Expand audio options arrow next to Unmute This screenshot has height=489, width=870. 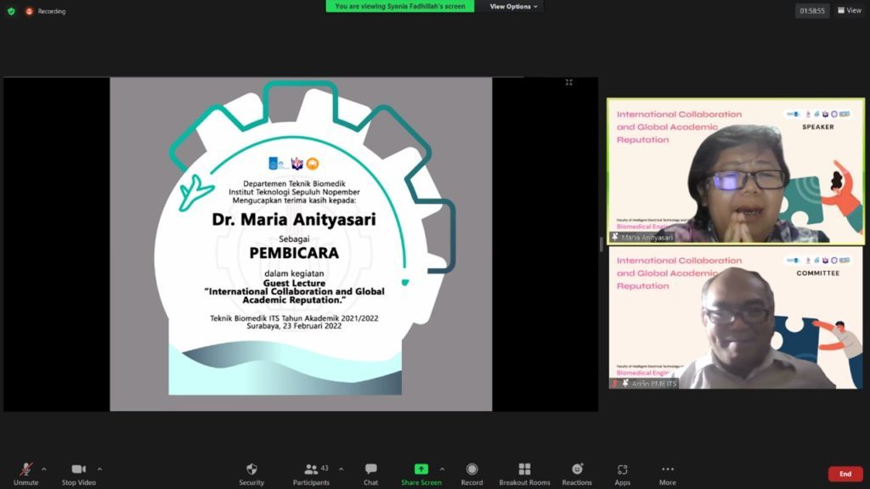tap(44, 469)
